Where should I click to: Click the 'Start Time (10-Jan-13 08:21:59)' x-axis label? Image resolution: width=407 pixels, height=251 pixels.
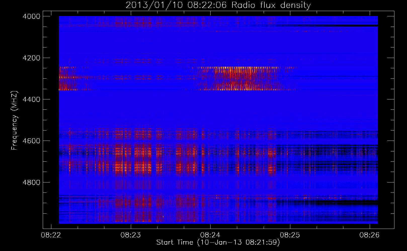[x=218, y=242]
